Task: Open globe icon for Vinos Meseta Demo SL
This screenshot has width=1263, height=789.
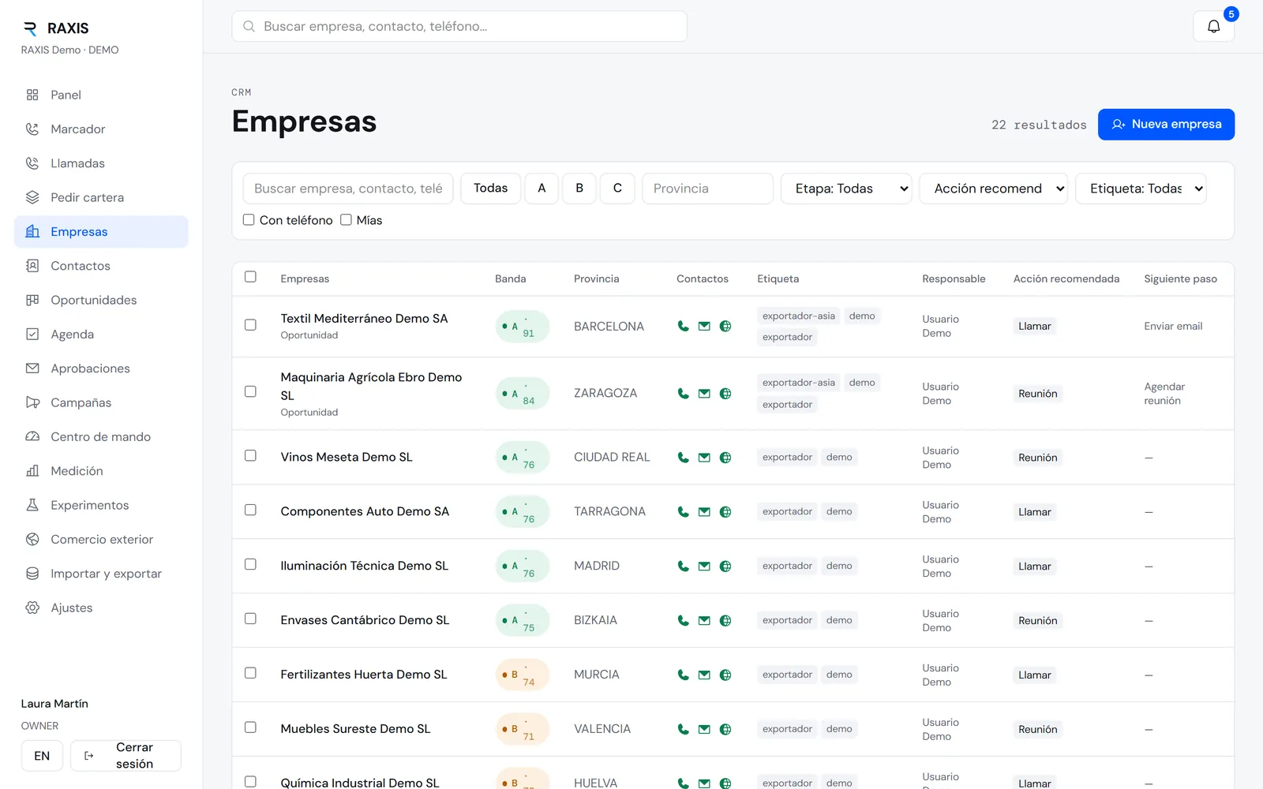Action: (725, 457)
